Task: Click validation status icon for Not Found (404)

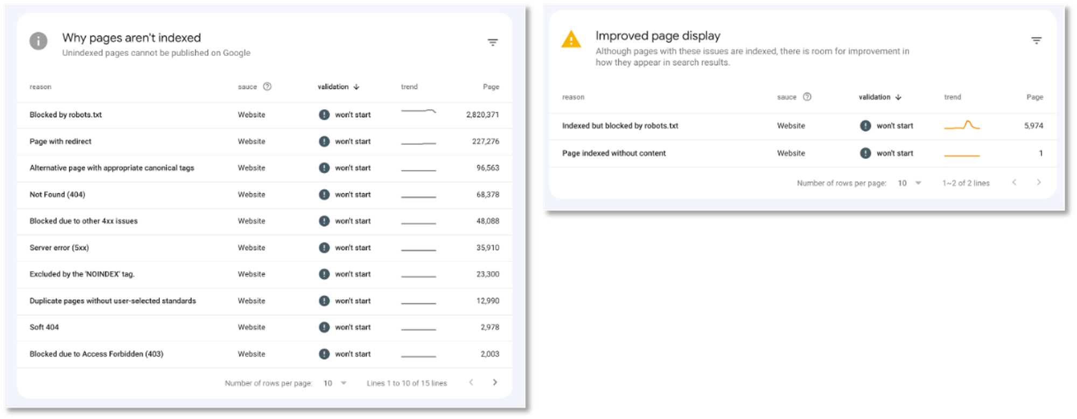Action: coord(324,195)
